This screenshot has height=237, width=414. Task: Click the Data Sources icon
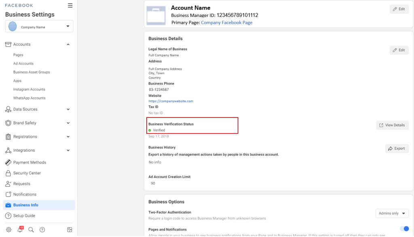click(x=8, y=109)
